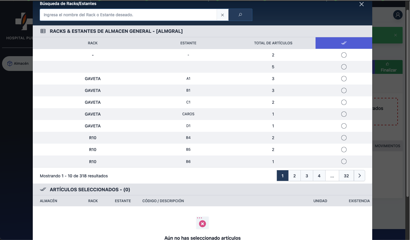Click the table icon beside Racks & Estantes
This screenshot has width=410, height=240.
click(x=43, y=31)
